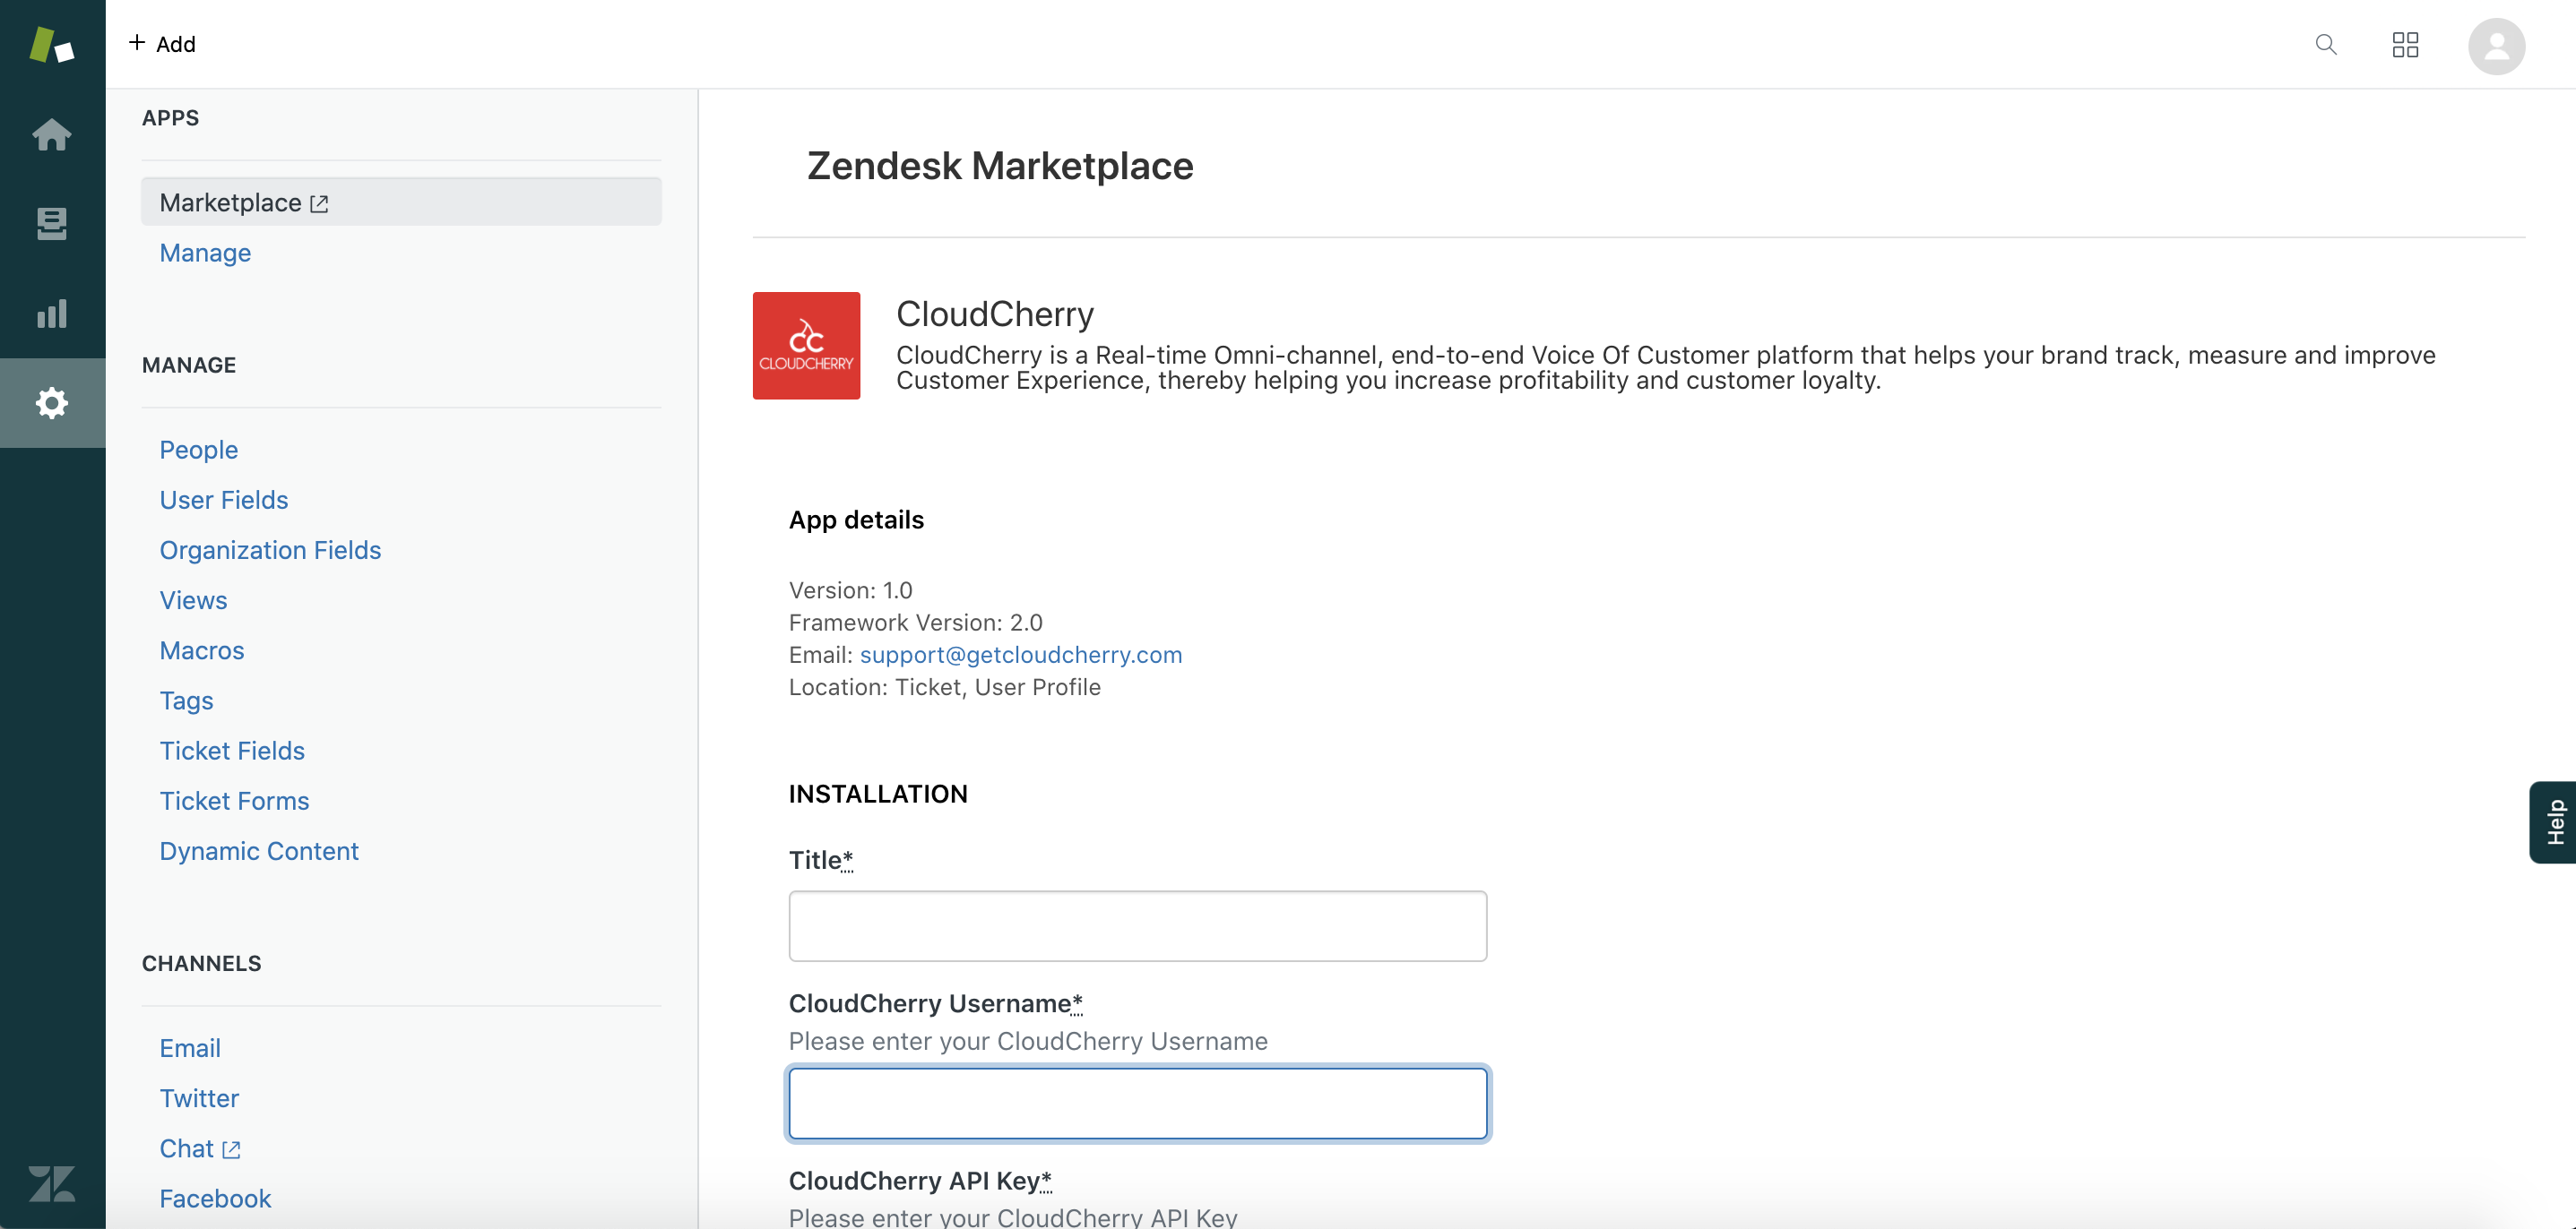Open Organization Fields settings
Image resolution: width=2576 pixels, height=1229 pixels.
(x=270, y=551)
